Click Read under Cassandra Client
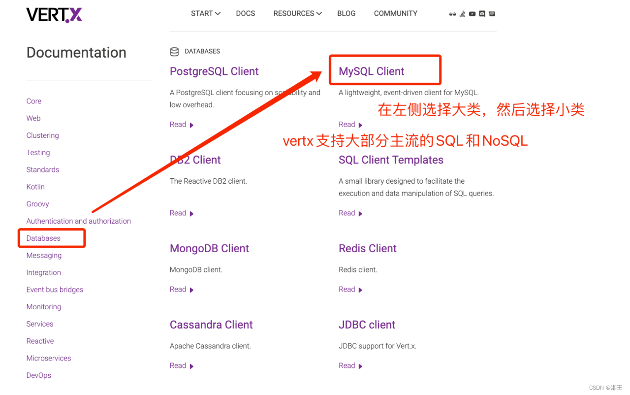 [178, 366]
